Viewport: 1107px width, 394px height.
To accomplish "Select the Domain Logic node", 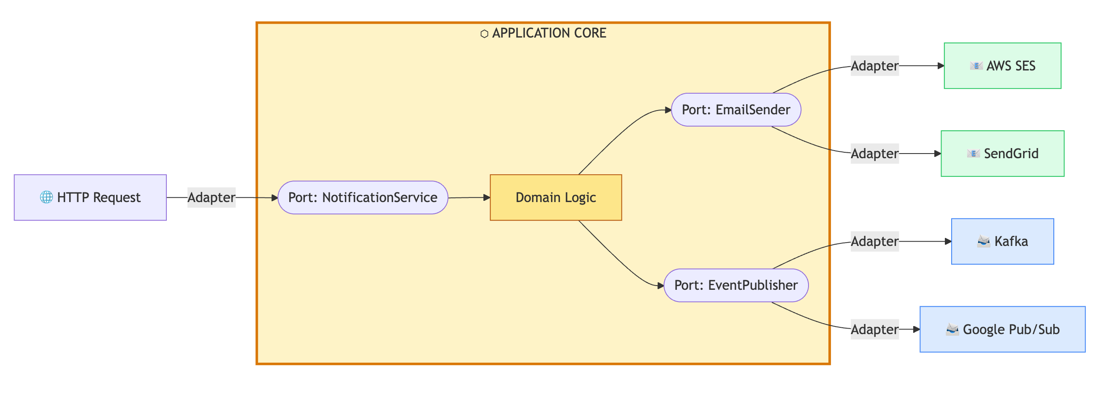I will 555,197.
